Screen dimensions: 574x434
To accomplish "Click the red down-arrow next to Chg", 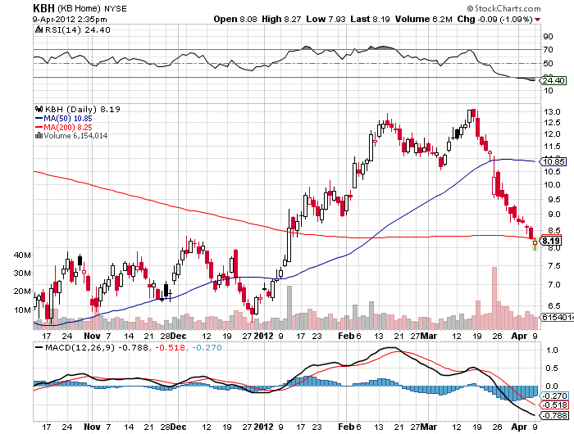I will [x=537, y=20].
